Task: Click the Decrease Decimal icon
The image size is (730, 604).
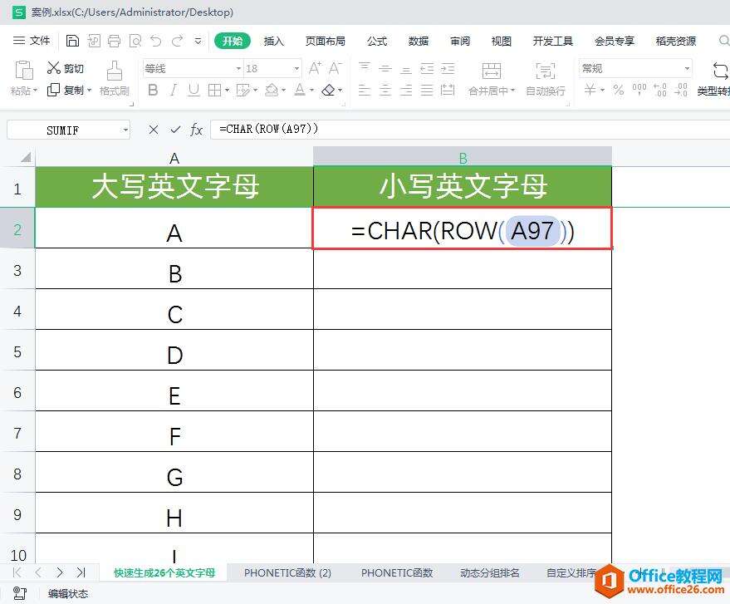Action: pyautogui.click(x=681, y=90)
